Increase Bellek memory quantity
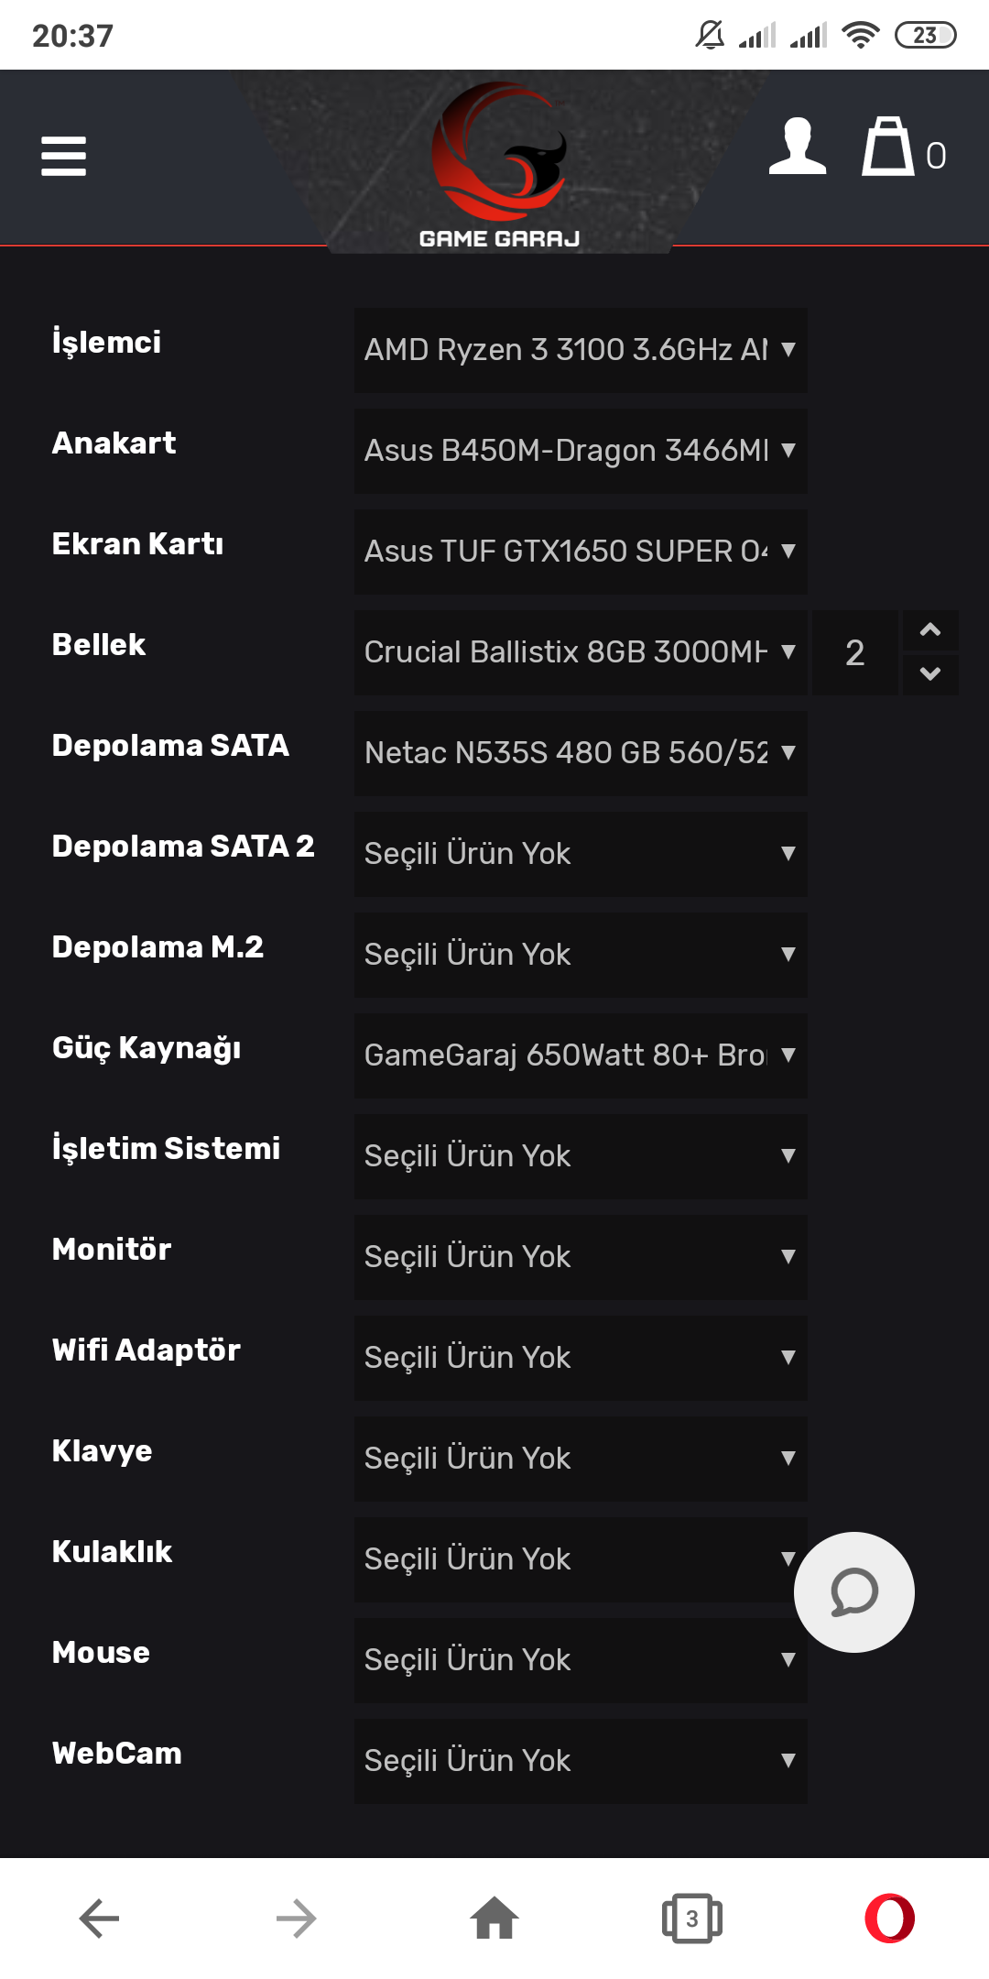This screenshot has width=989, height=1979. (930, 630)
